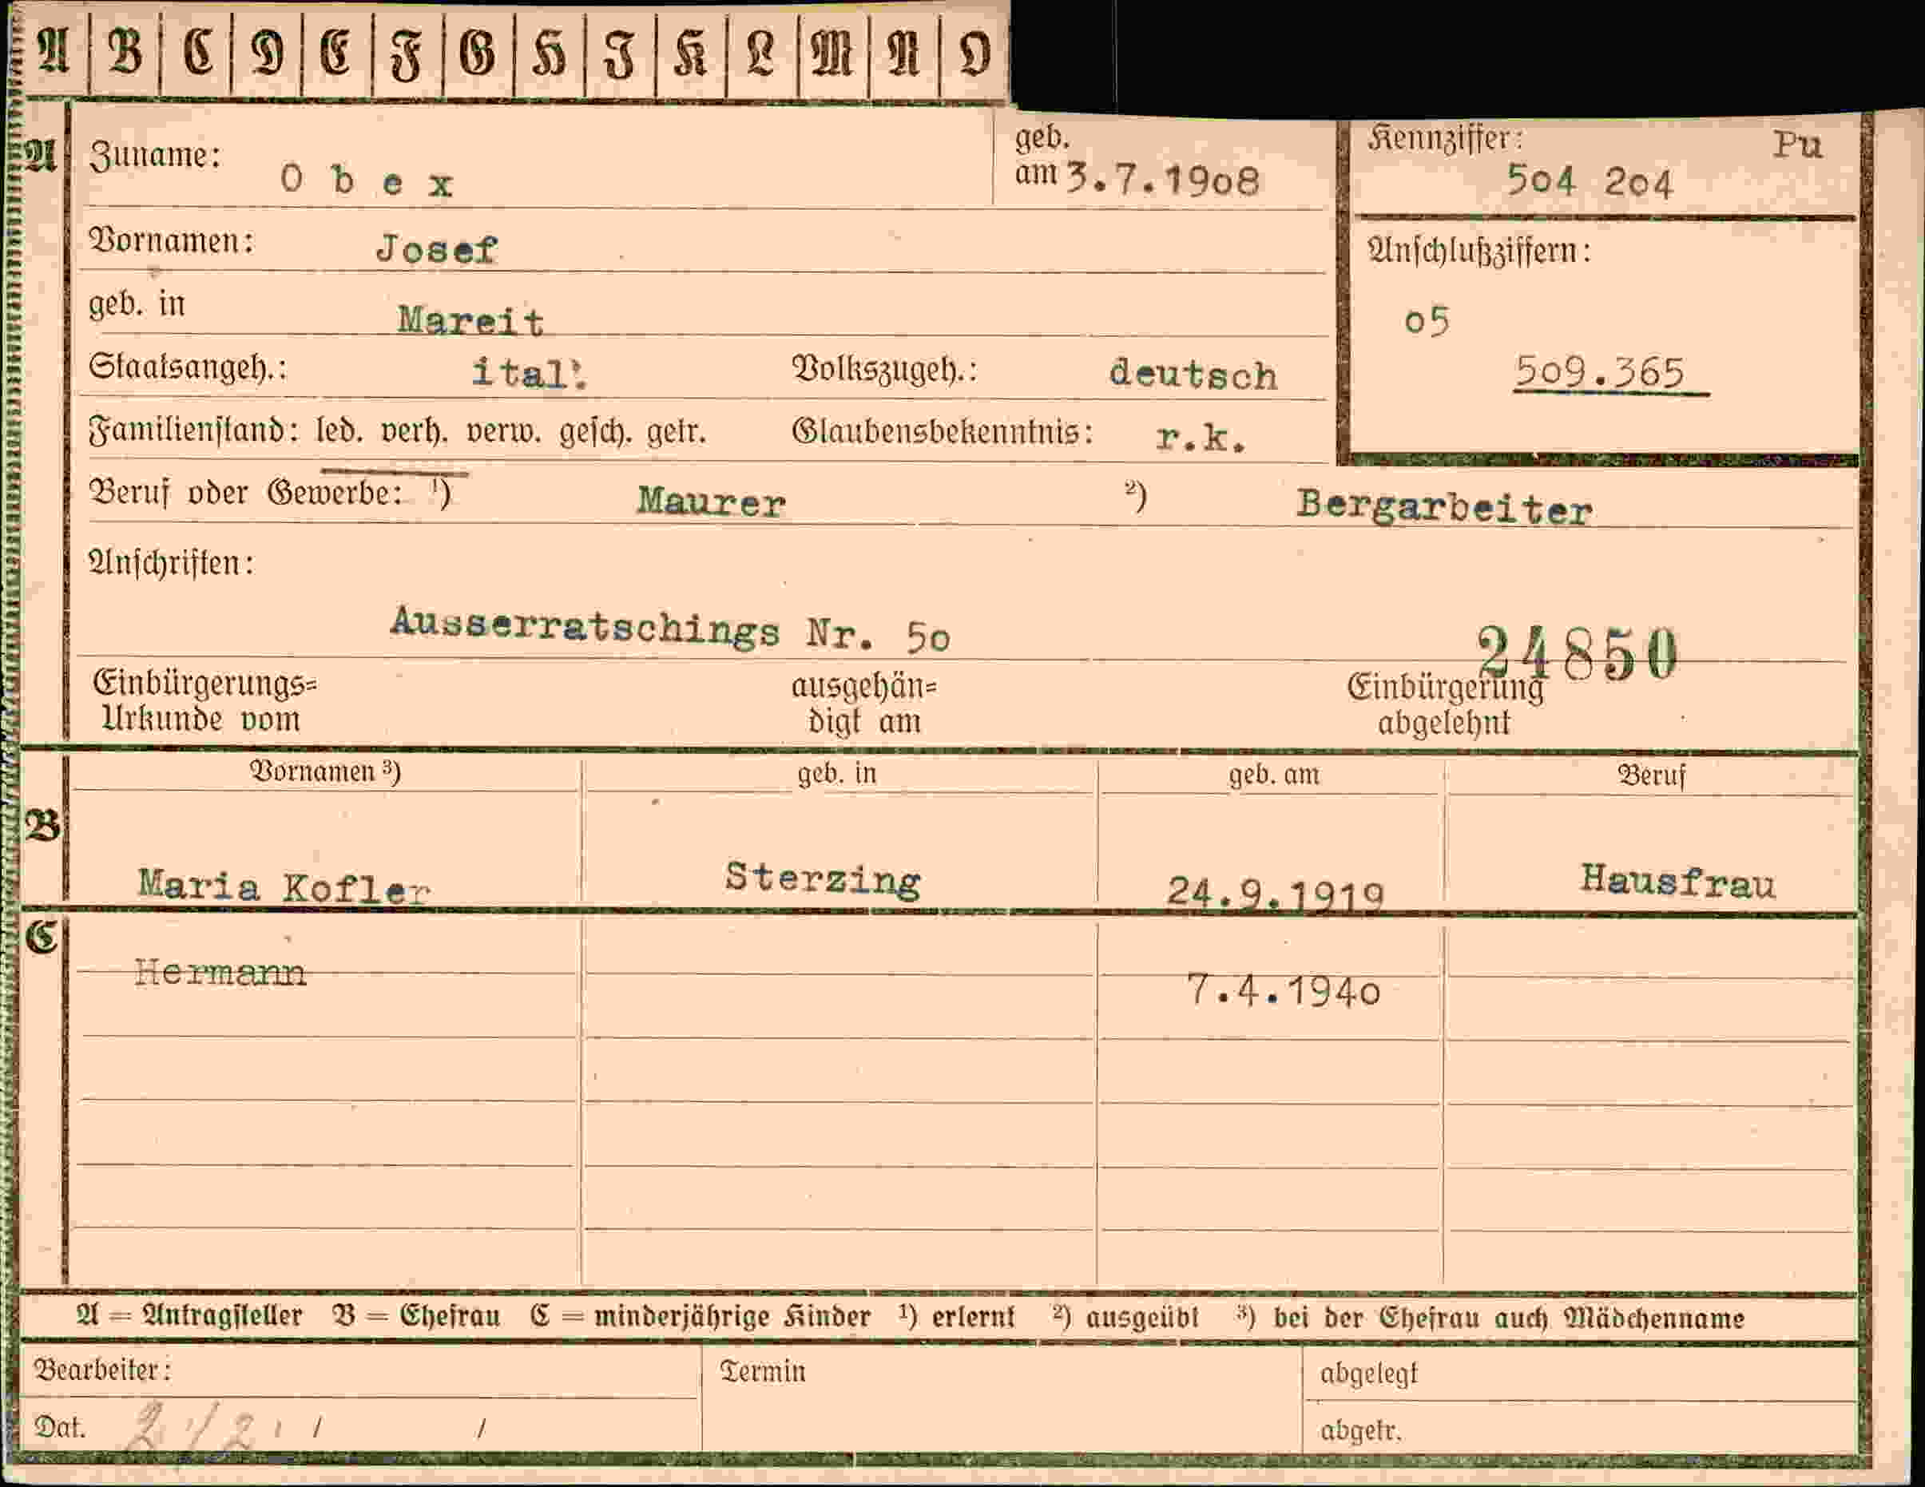Click the surname "O b e x"
This screenshot has width=1925, height=1487.
367,180
